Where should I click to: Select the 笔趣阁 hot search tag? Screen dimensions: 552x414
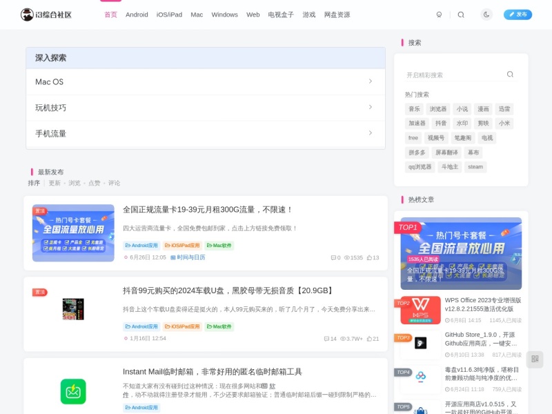tap(462, 138)
